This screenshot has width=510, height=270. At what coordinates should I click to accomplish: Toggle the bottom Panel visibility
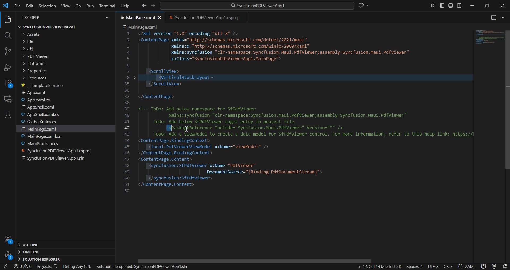coord(450,6)
